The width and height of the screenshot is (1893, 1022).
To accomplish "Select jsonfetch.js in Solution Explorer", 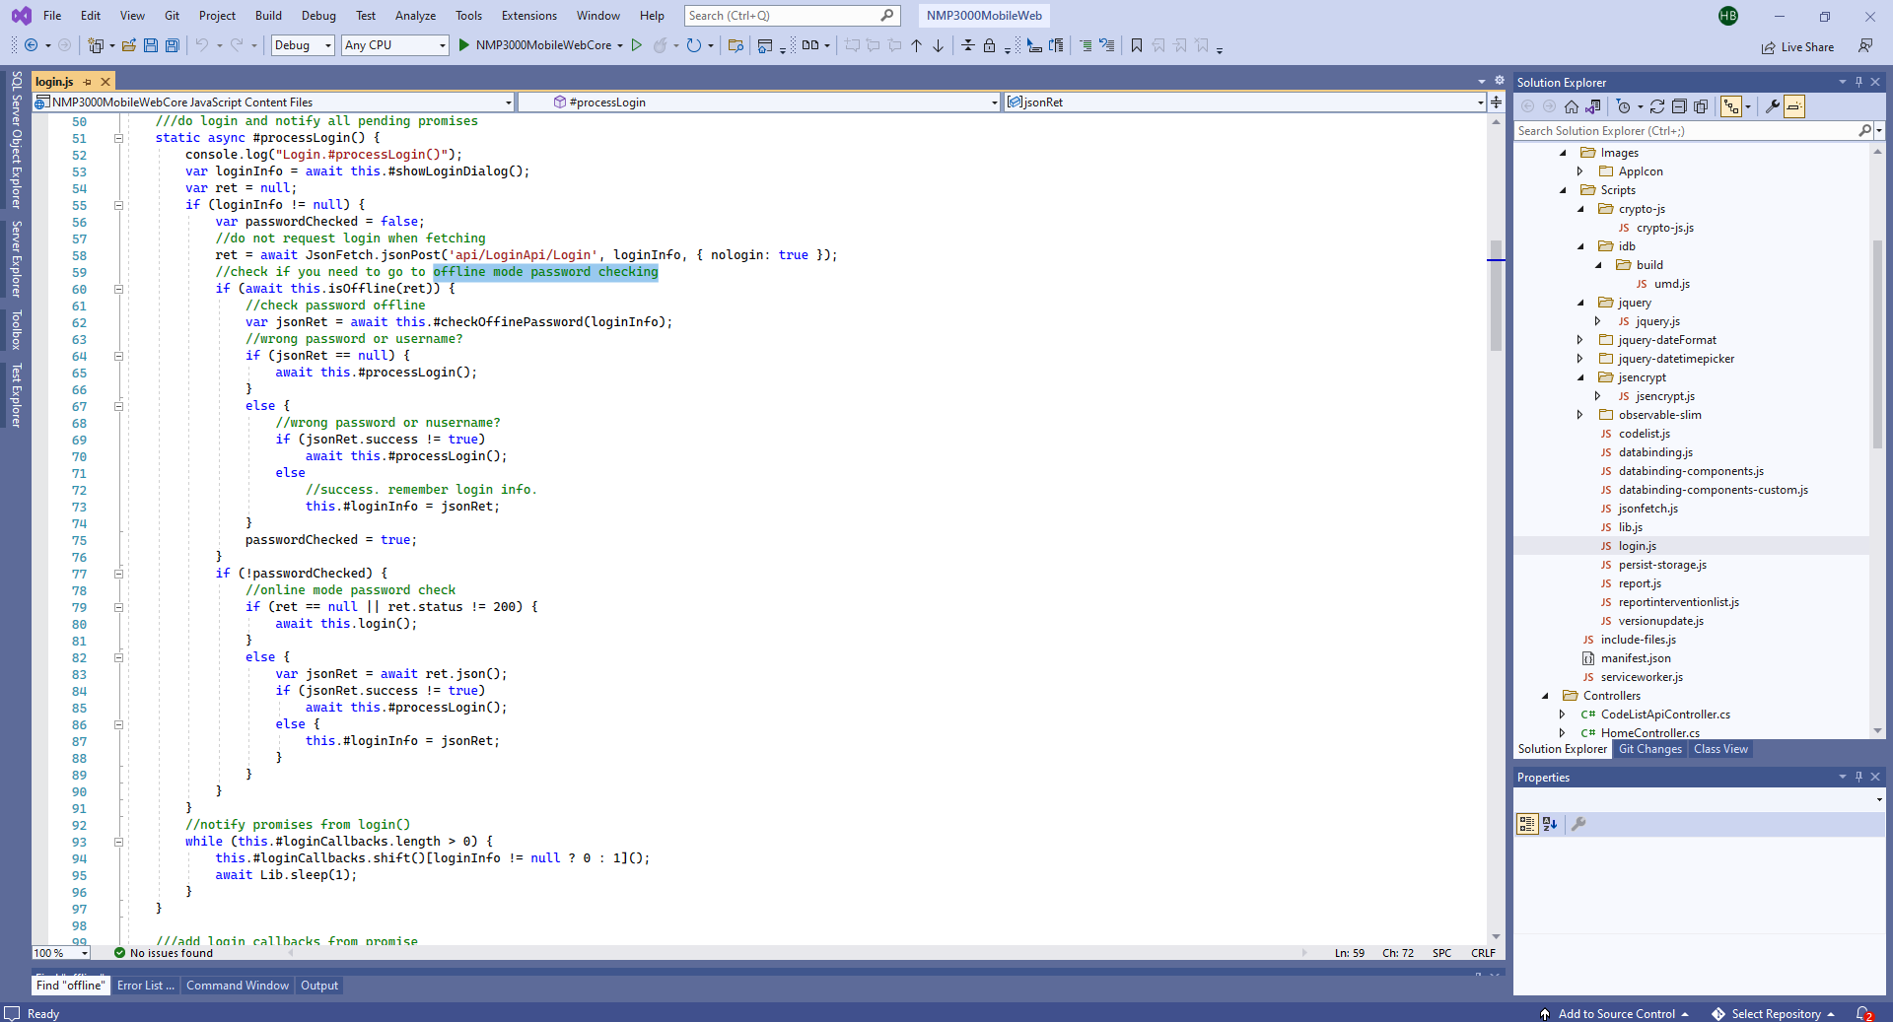I will pyautogui.click(x=1648, y=509).
